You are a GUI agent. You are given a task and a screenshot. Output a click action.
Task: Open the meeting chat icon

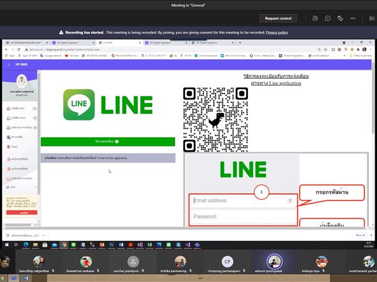[x=328, y=18]
